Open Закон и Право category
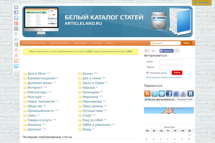The height and width of the screenshot is (143, 215). tap(93, 83)
